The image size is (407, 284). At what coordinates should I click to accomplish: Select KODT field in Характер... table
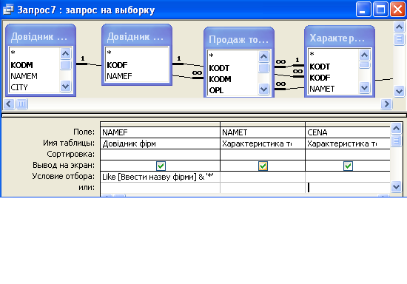320,67
